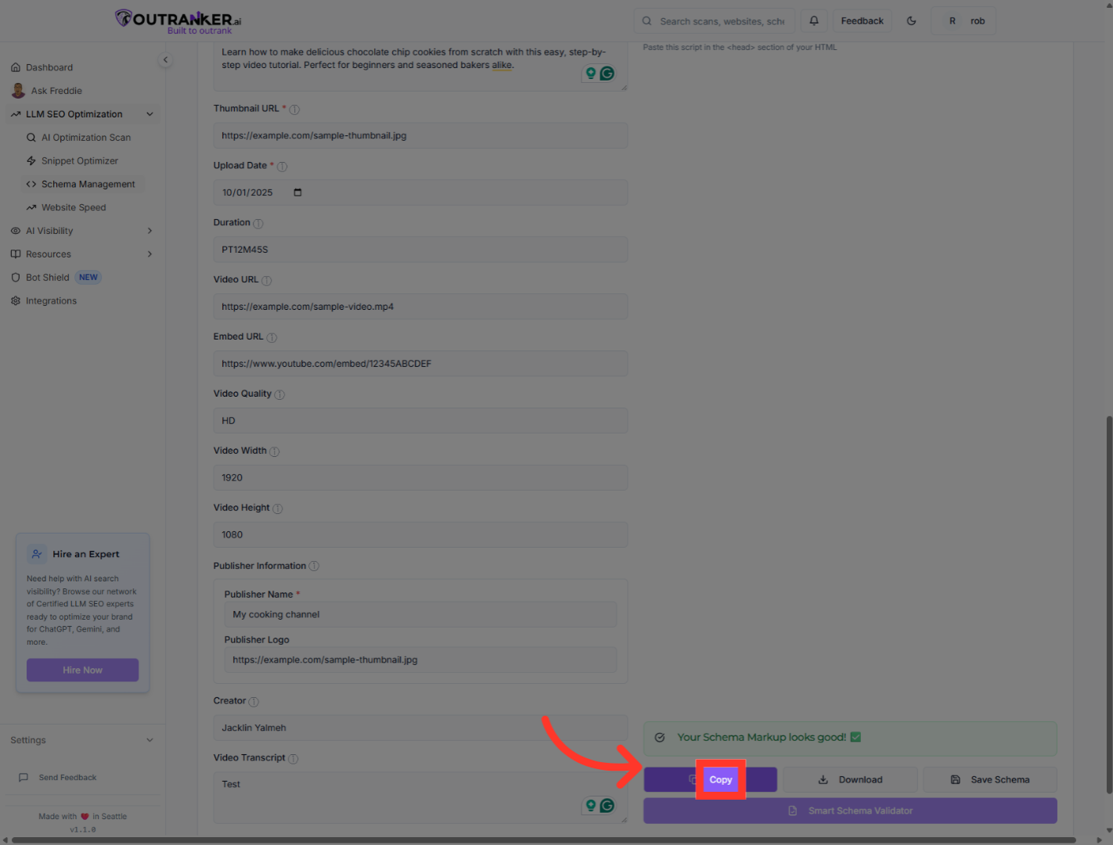Show info tooltip for Video Height
Image resolution: width=1113 pixels, height=845 pixels.
click(x=278, y=509)
